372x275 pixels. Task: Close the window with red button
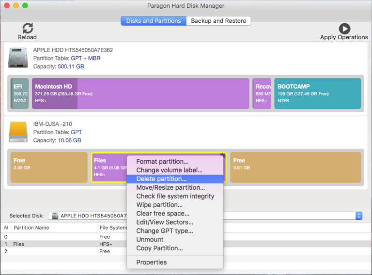click(x=7, y=5)
